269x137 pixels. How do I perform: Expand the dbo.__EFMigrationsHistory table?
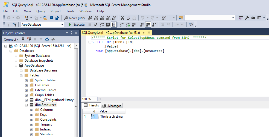coord(27,100)
